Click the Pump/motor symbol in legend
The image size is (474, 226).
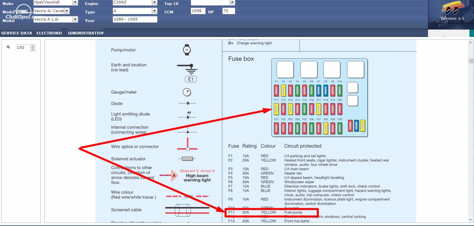(187, 49)
